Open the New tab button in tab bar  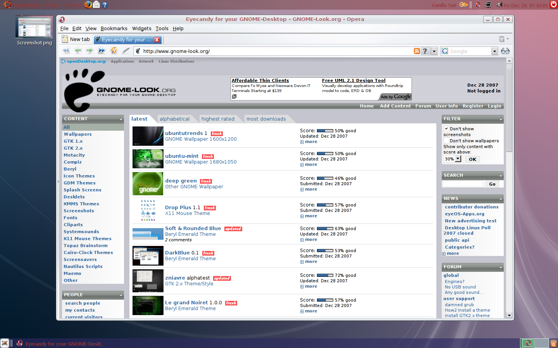point(76,39)
